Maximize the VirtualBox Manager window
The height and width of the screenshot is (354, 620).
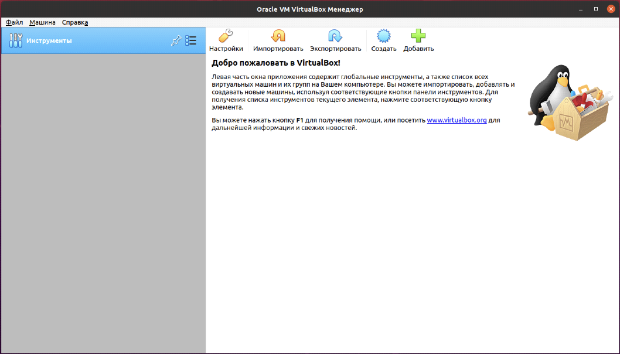point(596,9)
